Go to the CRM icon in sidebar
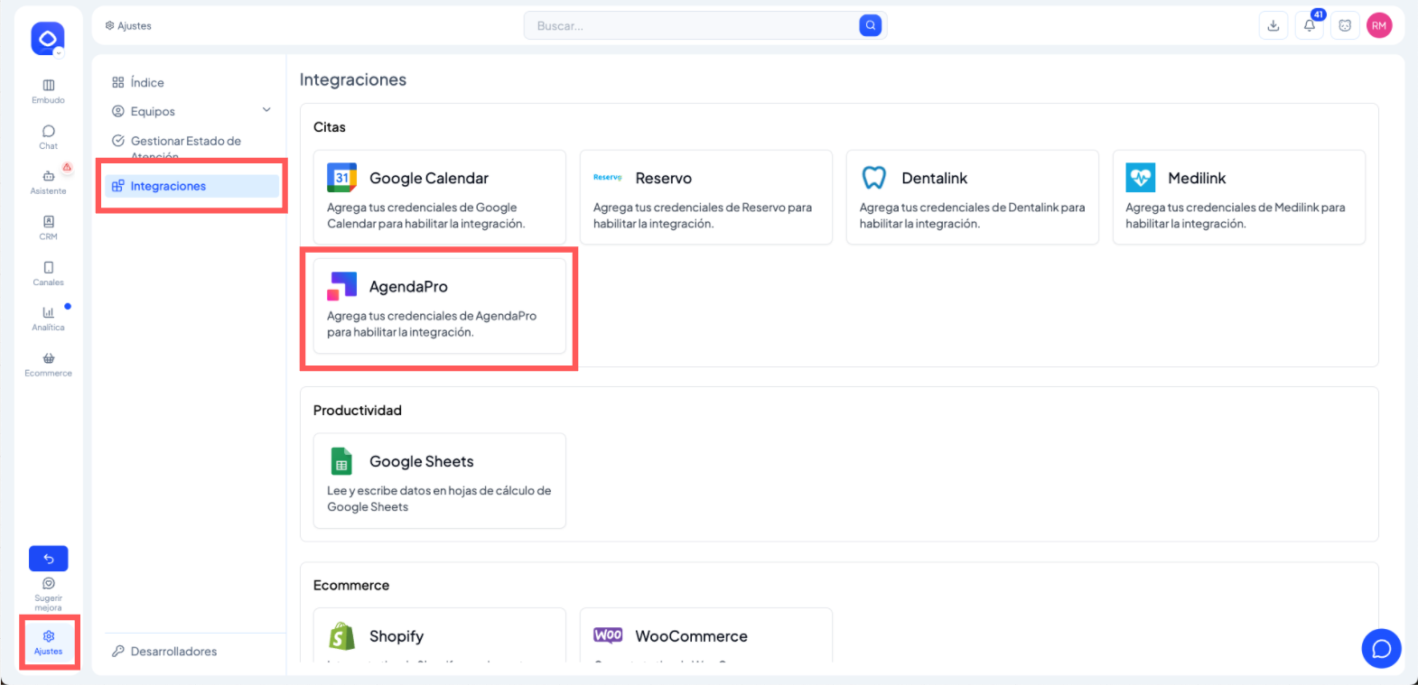The width and height of the screenshot is (1418, 685). [x=49, y=222]
